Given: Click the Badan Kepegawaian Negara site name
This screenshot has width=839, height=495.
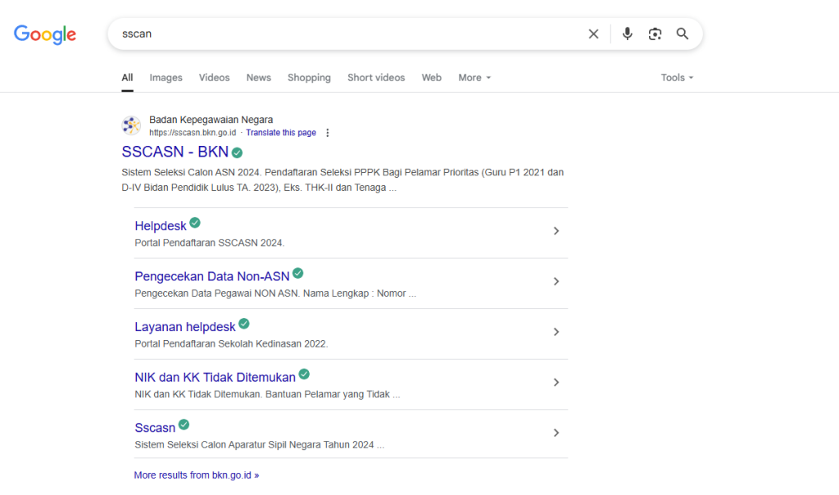Looking at the screenshot, I should tap(211, 120).
